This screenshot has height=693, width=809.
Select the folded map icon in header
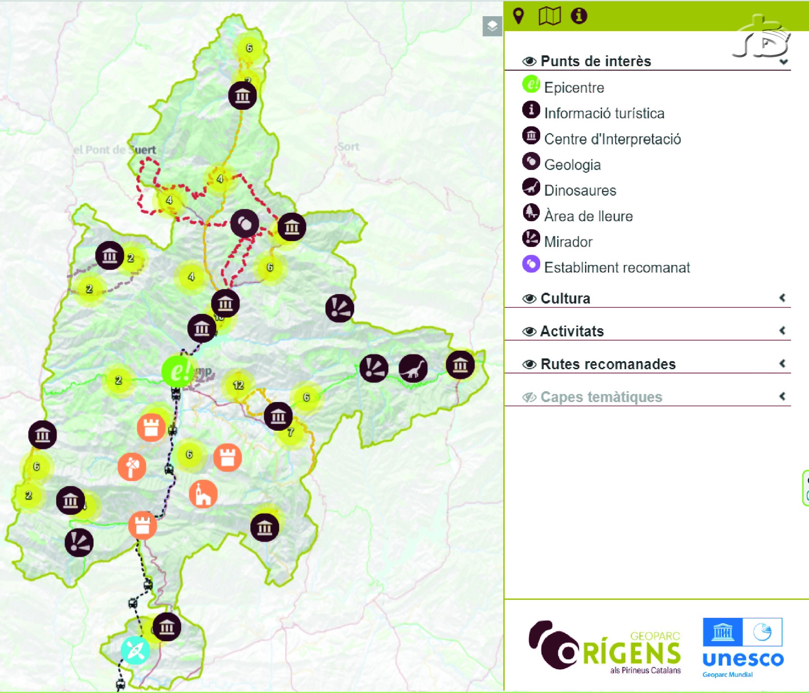coord(549,16)
